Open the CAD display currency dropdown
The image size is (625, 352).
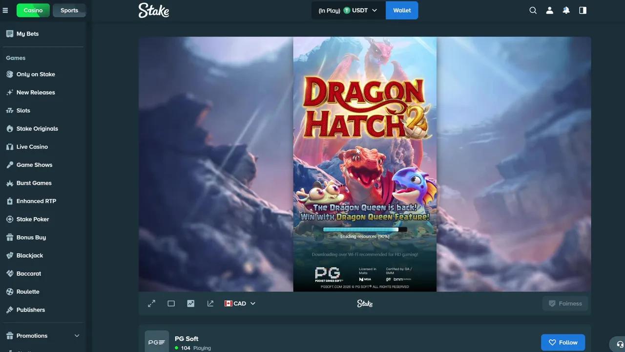pyautogui.click(x=240, y=304)
